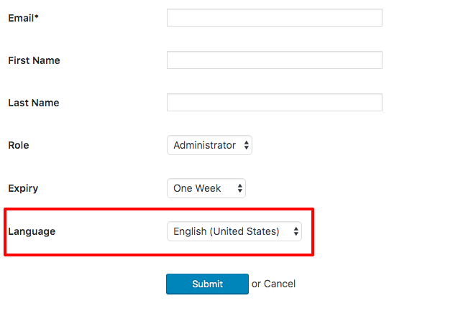Screen dimensions: 453x311
Task: Click the required asterisk beside Email
Action: [x=37, y=17]
